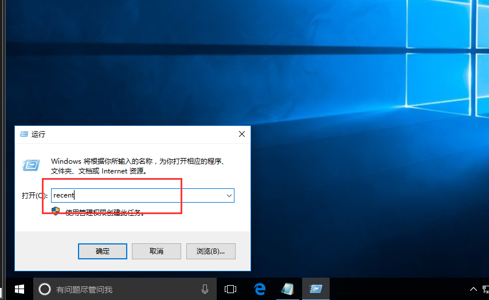The width and height of the screenshot is (489, 300).
Task: Click the Windows 将根据你所输入的名称 description text
Action: tap(138, 166)
